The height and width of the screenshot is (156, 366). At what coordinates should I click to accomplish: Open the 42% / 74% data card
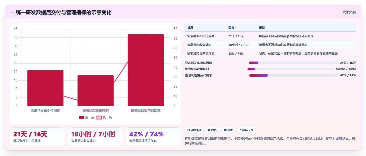tap(153, 137)
